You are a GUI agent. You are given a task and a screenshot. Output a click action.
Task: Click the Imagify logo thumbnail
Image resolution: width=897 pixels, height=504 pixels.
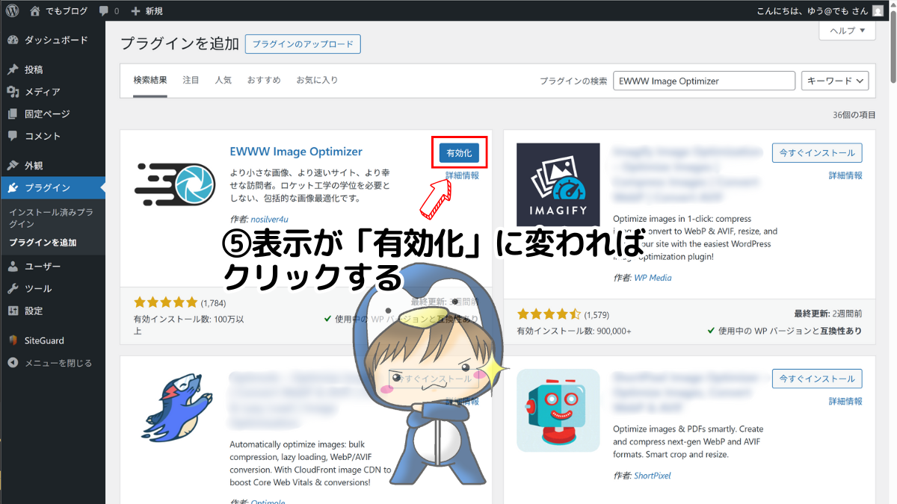coord(558,184)
